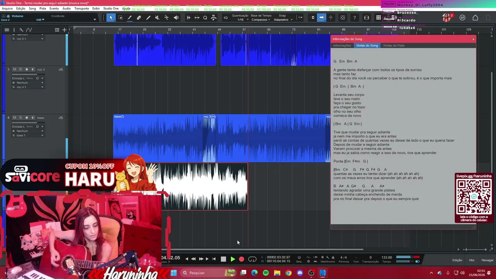Viewport: 496px width, 279px height.
Task: Close the Informações do Song panel
Action: pos(473,39)
